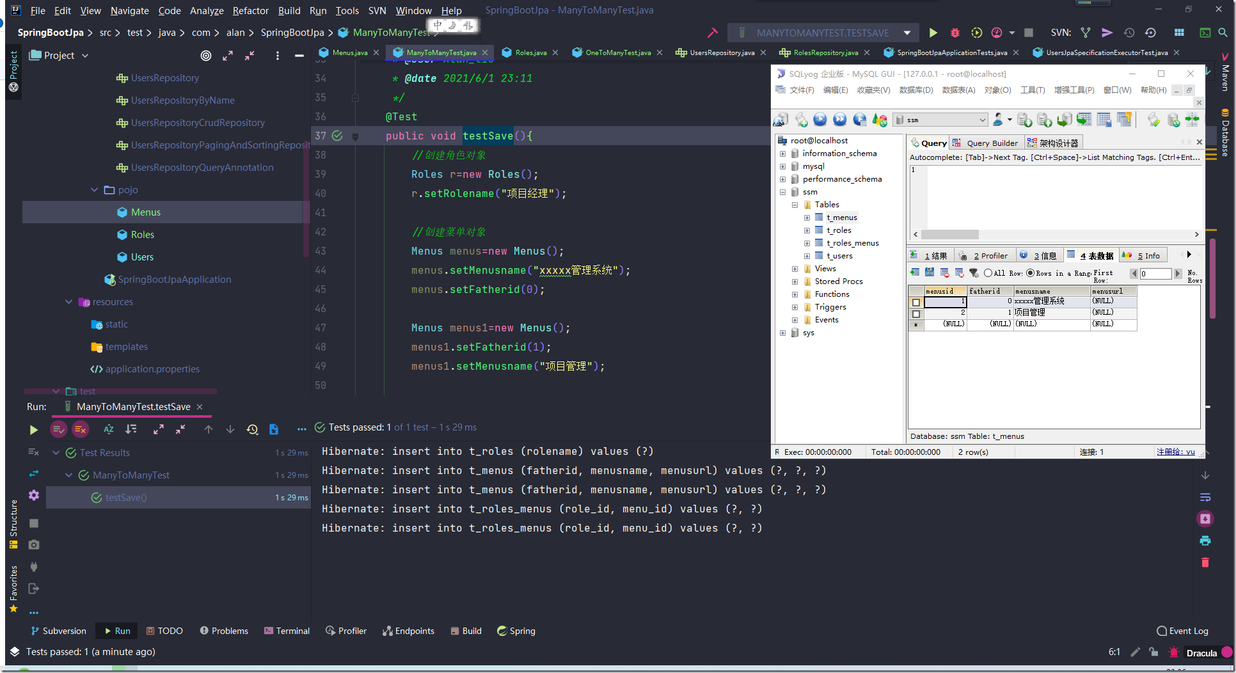The image size is (1236, 673).
Task: Open the SVN history clock icon
Action: coord(1129,33)
